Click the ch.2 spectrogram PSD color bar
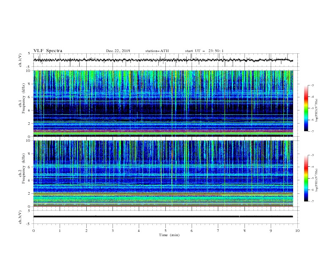 coord(306,178)
